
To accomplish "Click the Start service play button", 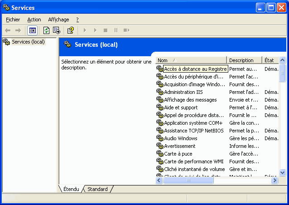I will (85, 30).
